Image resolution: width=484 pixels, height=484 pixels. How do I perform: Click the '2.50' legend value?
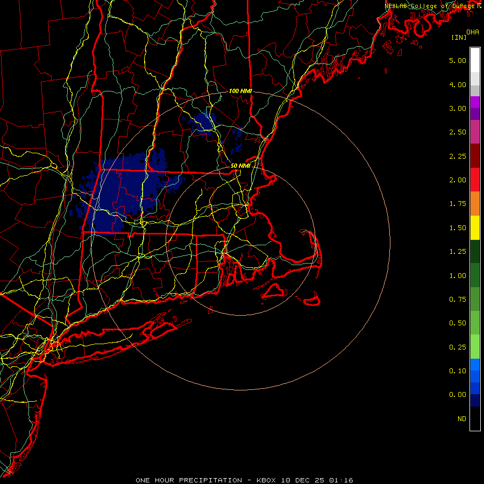click(x=458, y=132)
